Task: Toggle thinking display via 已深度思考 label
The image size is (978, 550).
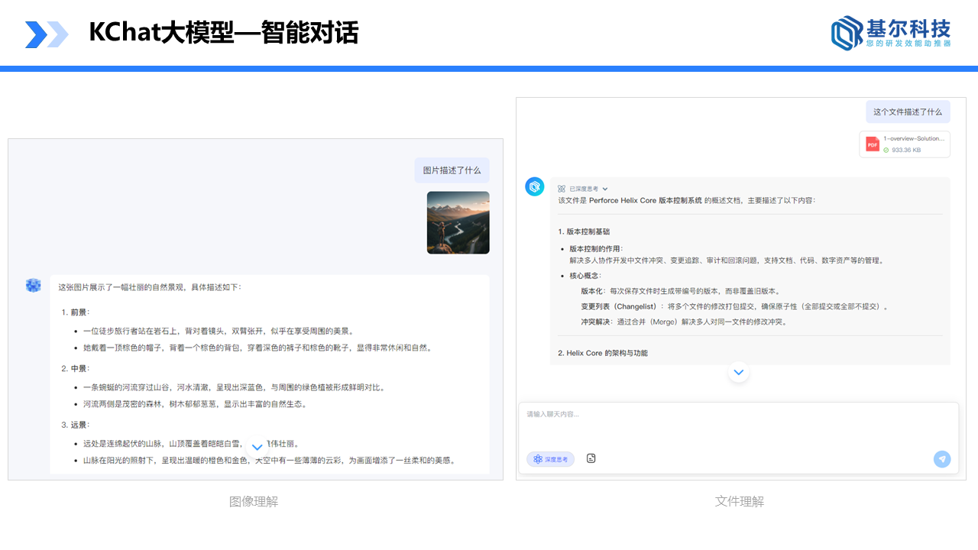Action: [582, 188]
